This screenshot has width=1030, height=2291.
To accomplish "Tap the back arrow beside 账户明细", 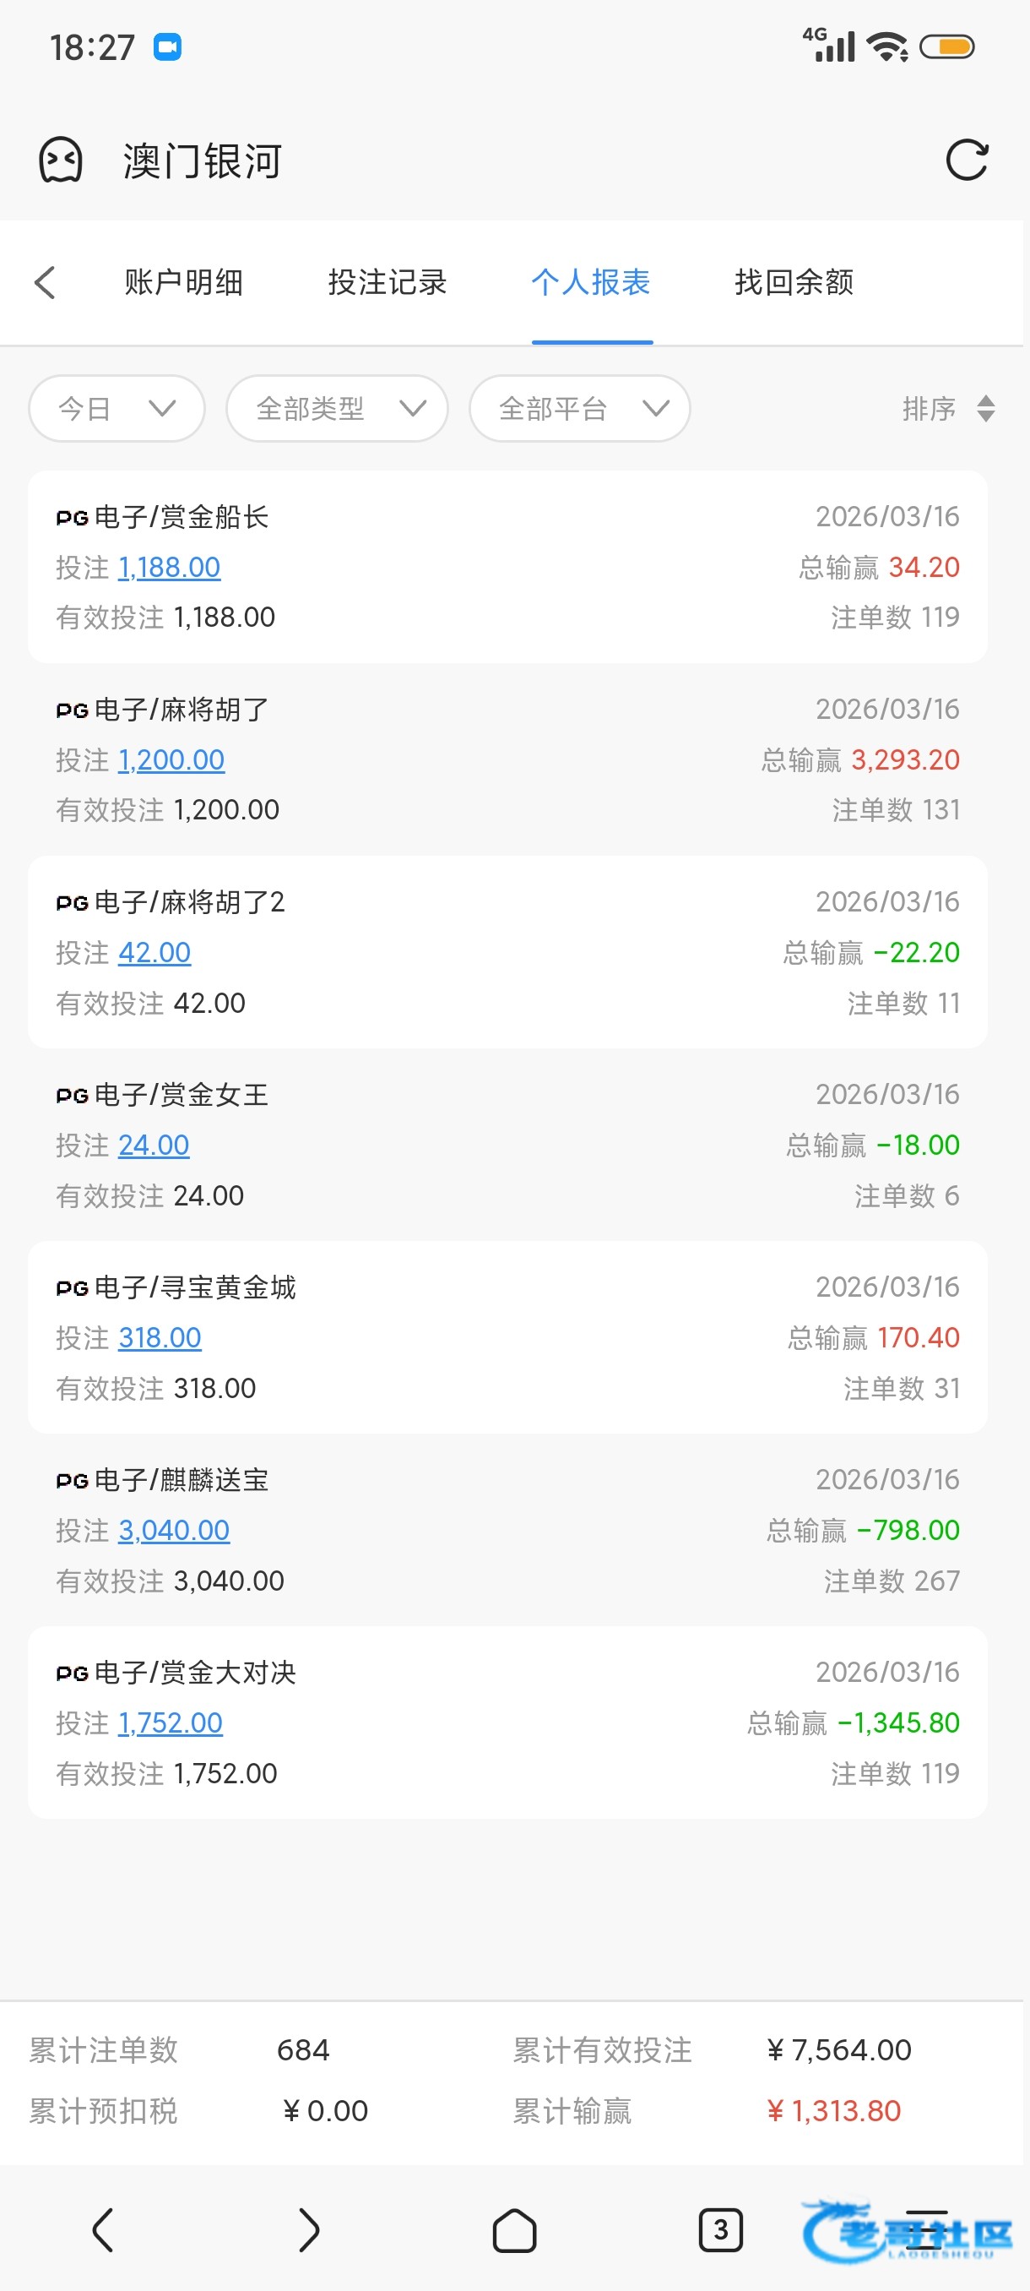I will [46, 283].
